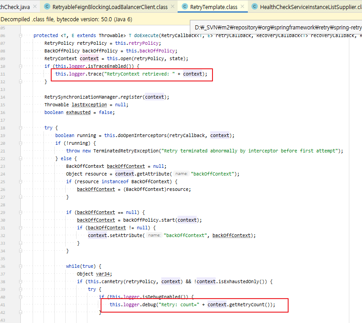The image size is (362, 323).
Task: Click class icon on the RetryTemplate.class tab
Action: click(x=185, y=6)
